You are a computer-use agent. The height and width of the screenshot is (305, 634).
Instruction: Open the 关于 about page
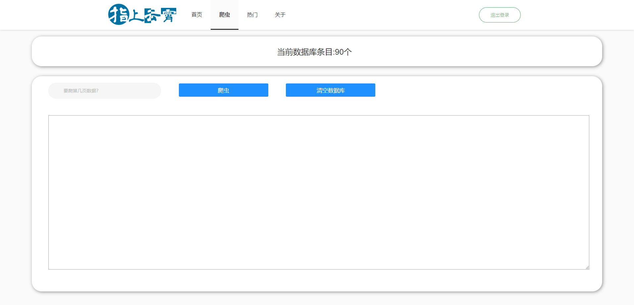click(280, 15)
